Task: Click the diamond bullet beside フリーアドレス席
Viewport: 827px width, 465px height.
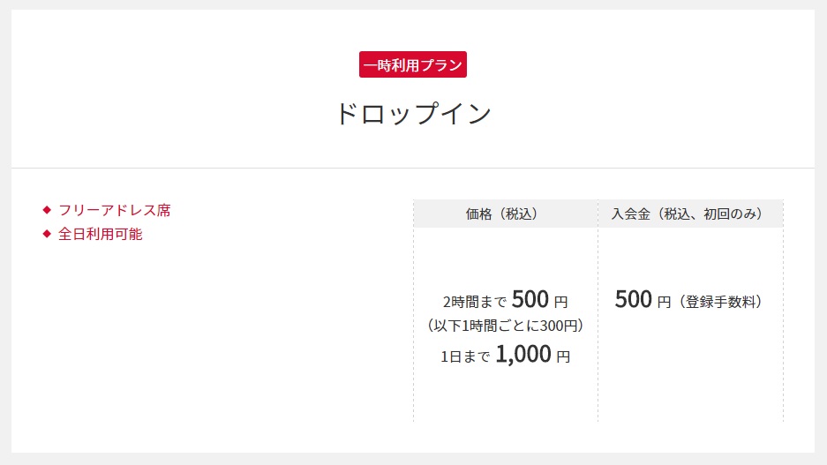Action: tap(47, 210)
